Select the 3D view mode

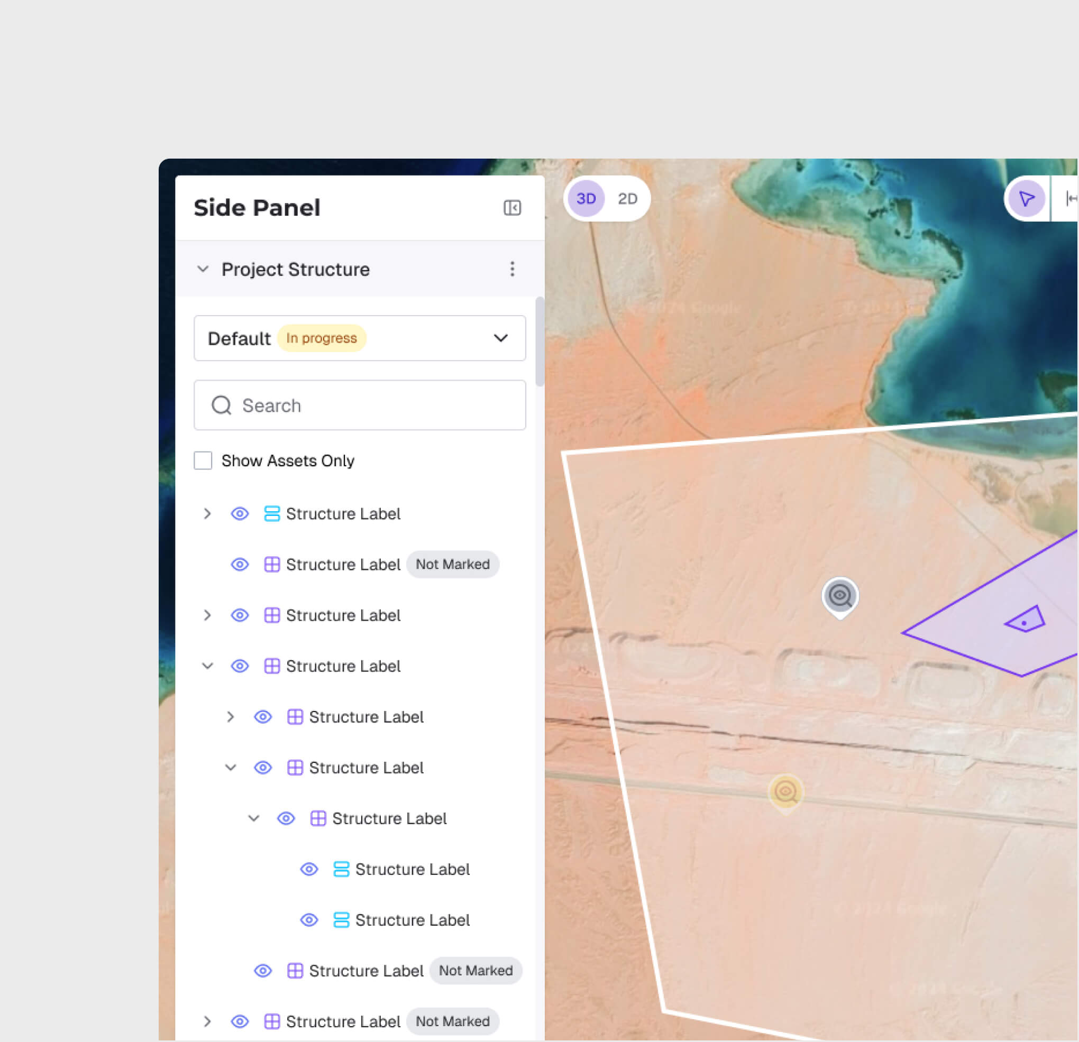click(586, 199)
